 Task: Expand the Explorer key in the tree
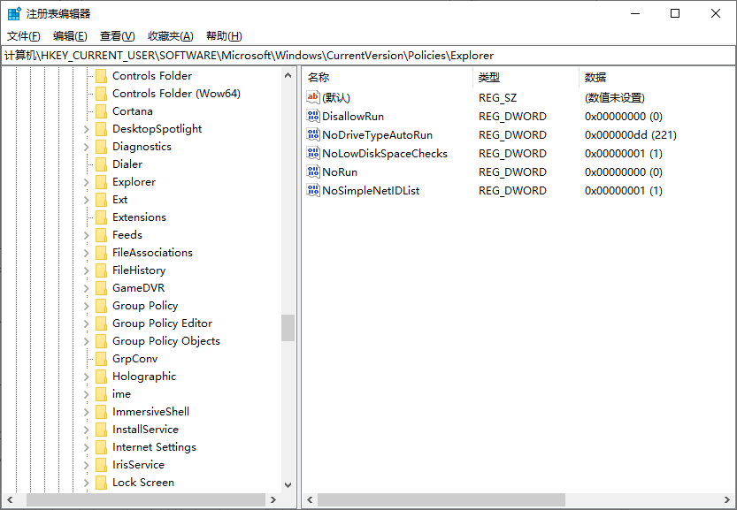87,182
